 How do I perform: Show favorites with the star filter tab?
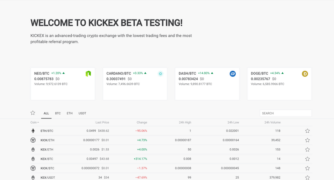[33, 113]
